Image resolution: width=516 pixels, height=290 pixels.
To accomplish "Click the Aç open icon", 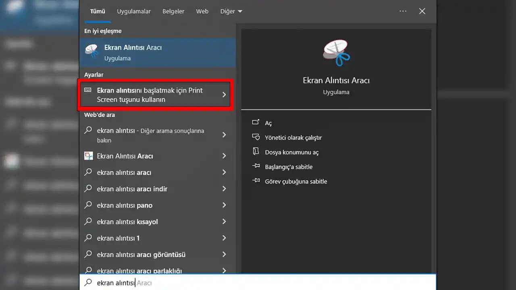I will [x=256, y=122].
